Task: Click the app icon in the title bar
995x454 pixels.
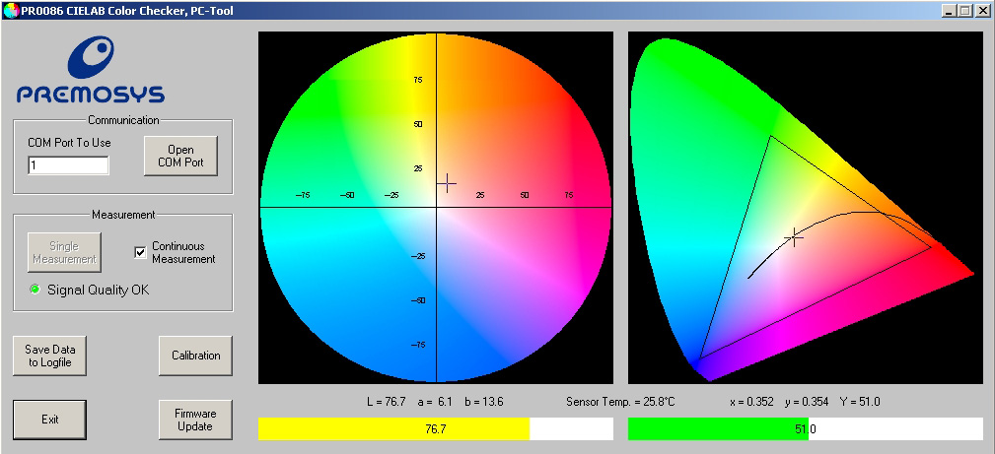Action: (10, 10)
